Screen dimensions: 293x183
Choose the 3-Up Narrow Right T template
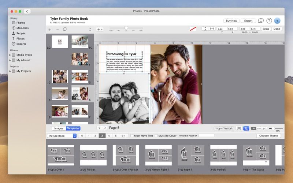(159, 155)
